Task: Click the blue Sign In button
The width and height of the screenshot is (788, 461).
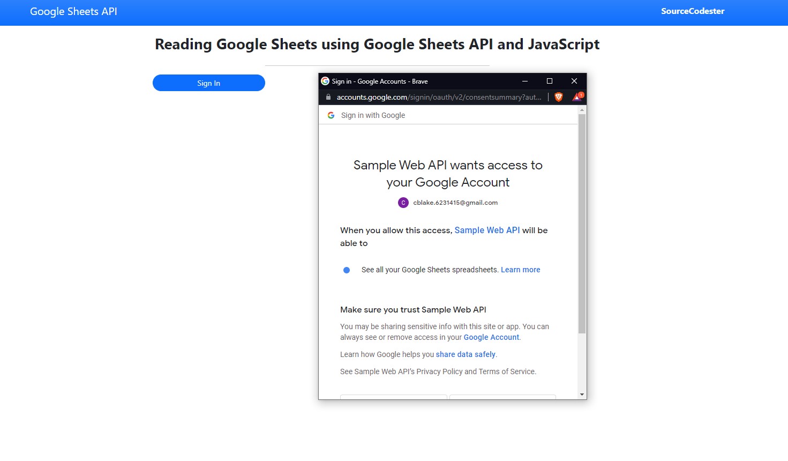Action: coord(209,83)
